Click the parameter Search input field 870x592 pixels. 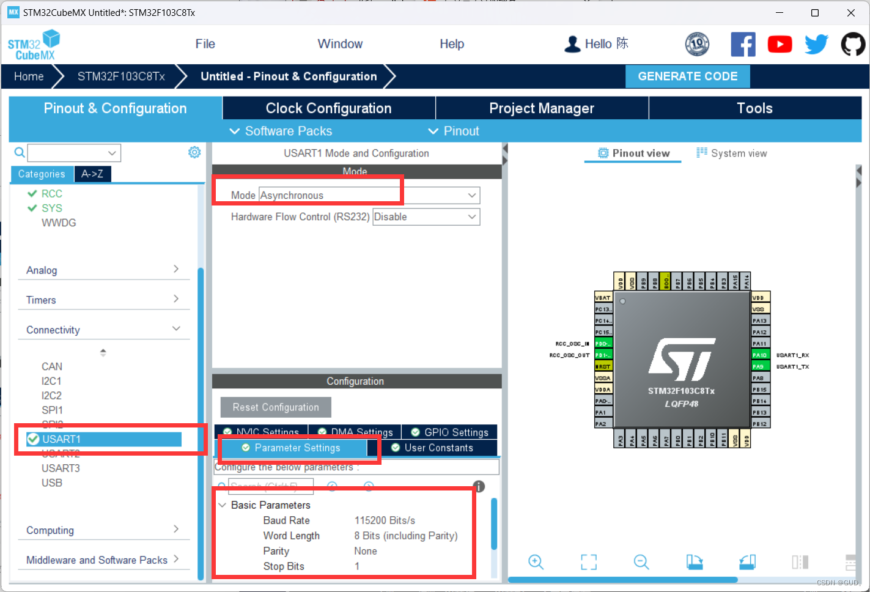coord(271,486)
